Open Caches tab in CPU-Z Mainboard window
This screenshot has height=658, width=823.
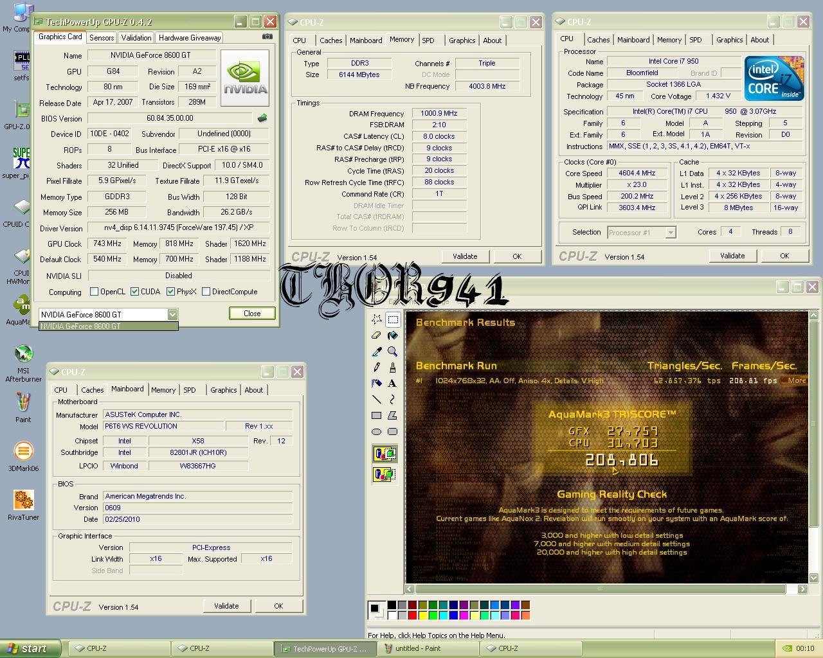92,390
